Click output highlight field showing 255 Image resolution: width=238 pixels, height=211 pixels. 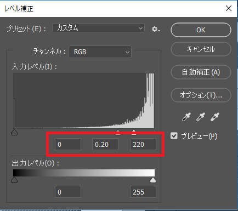(x=143, y=192)
